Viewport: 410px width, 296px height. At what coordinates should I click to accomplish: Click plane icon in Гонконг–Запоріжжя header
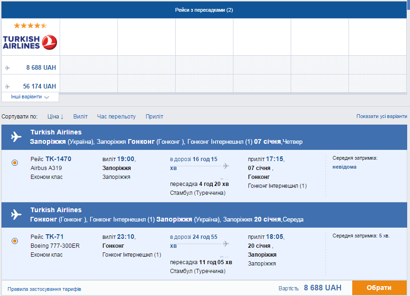(16, 215)
